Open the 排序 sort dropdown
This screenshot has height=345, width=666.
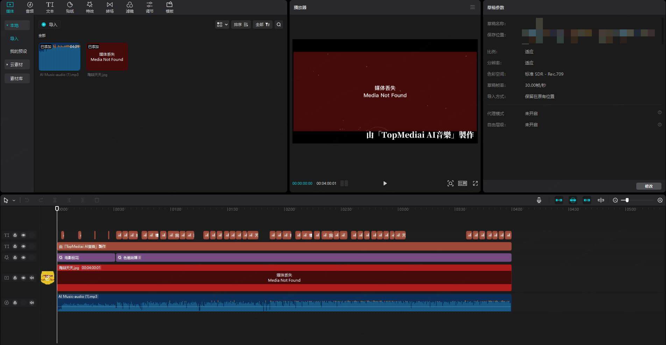point(241,24)
